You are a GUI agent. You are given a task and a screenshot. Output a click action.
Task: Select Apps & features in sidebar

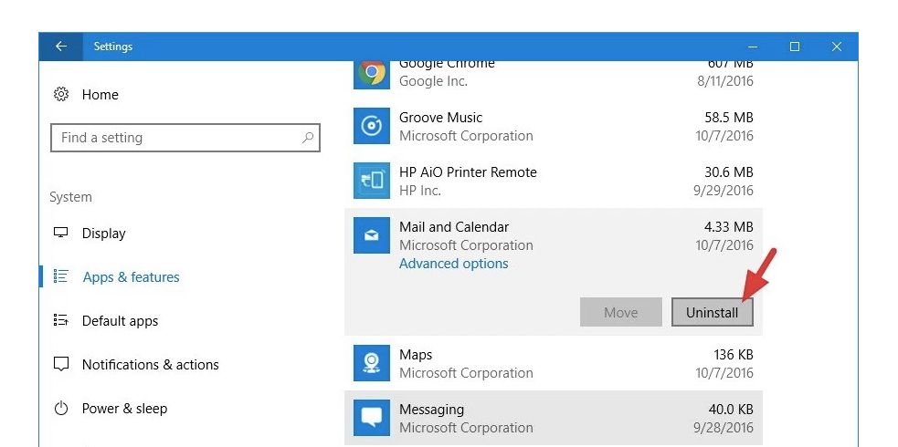point(131,277)
